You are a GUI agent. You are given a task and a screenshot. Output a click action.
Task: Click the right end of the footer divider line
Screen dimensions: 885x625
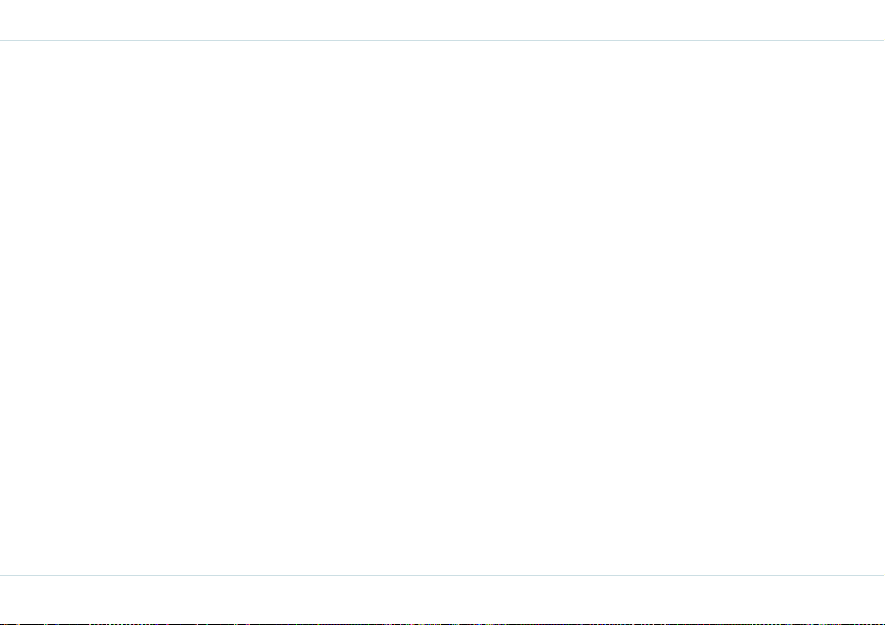881,575
